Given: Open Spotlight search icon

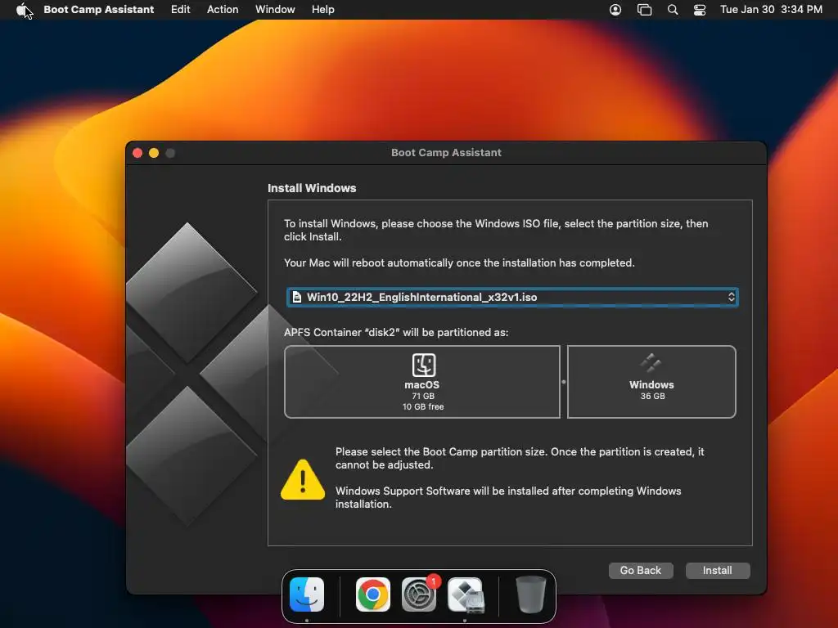Looking at the screenshot, I should (673, 10).
